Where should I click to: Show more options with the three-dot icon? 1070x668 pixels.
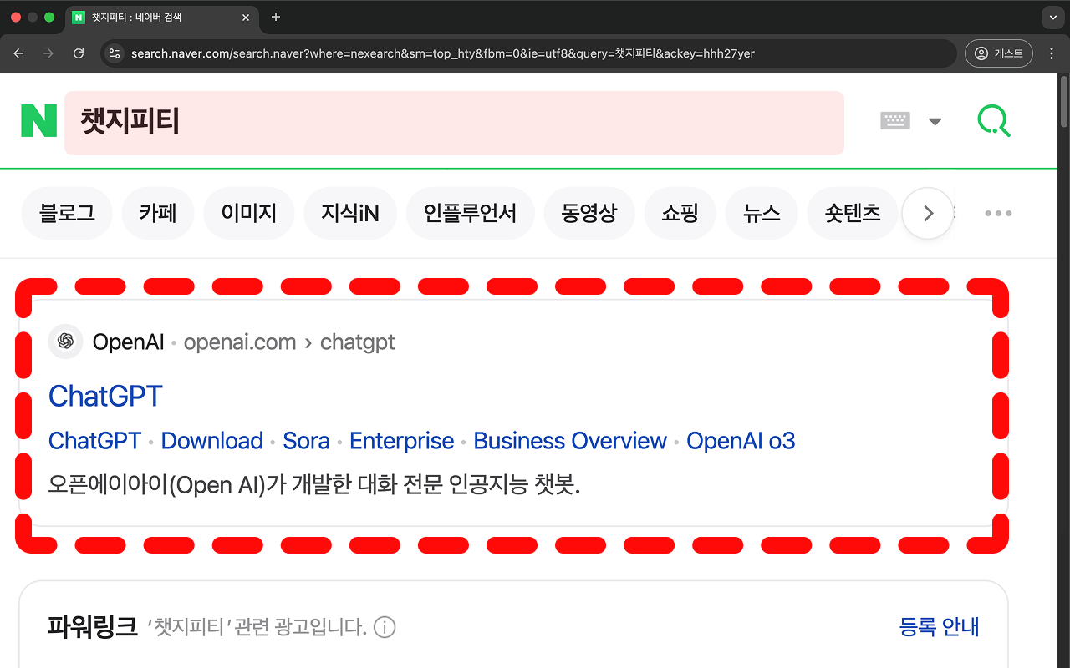(x=998, y=214)
